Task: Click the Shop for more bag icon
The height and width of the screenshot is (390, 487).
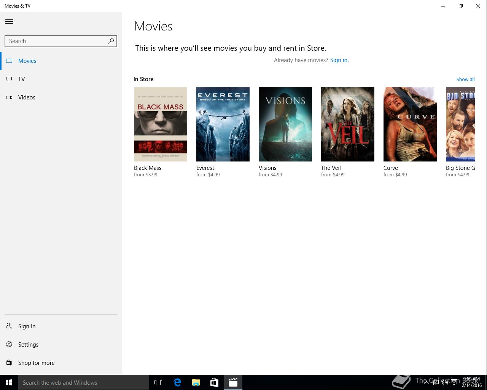Action: coord(9,363)
